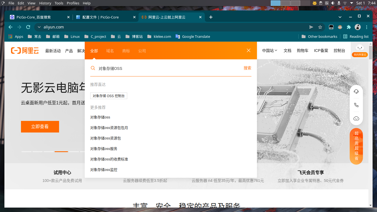The height and width of the screenshot is (212, 377).
Task: Open the browser three-dot menu
Action: pyautogui.click(x=367, y=27)
